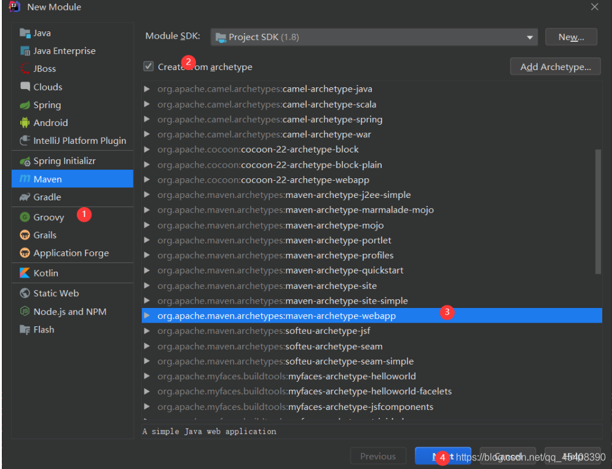Click the Java folder icon in sidebar

click(x=25, y=33)
